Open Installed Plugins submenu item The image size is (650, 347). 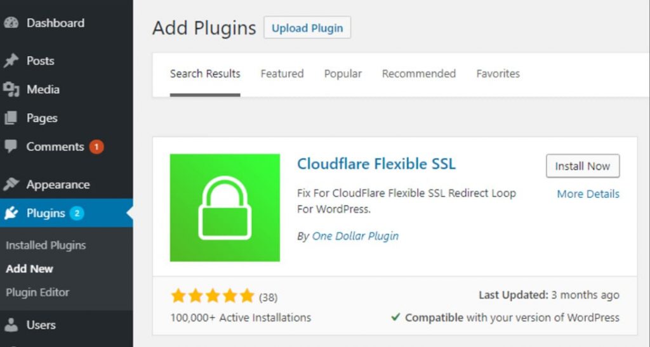pos(46,246)
